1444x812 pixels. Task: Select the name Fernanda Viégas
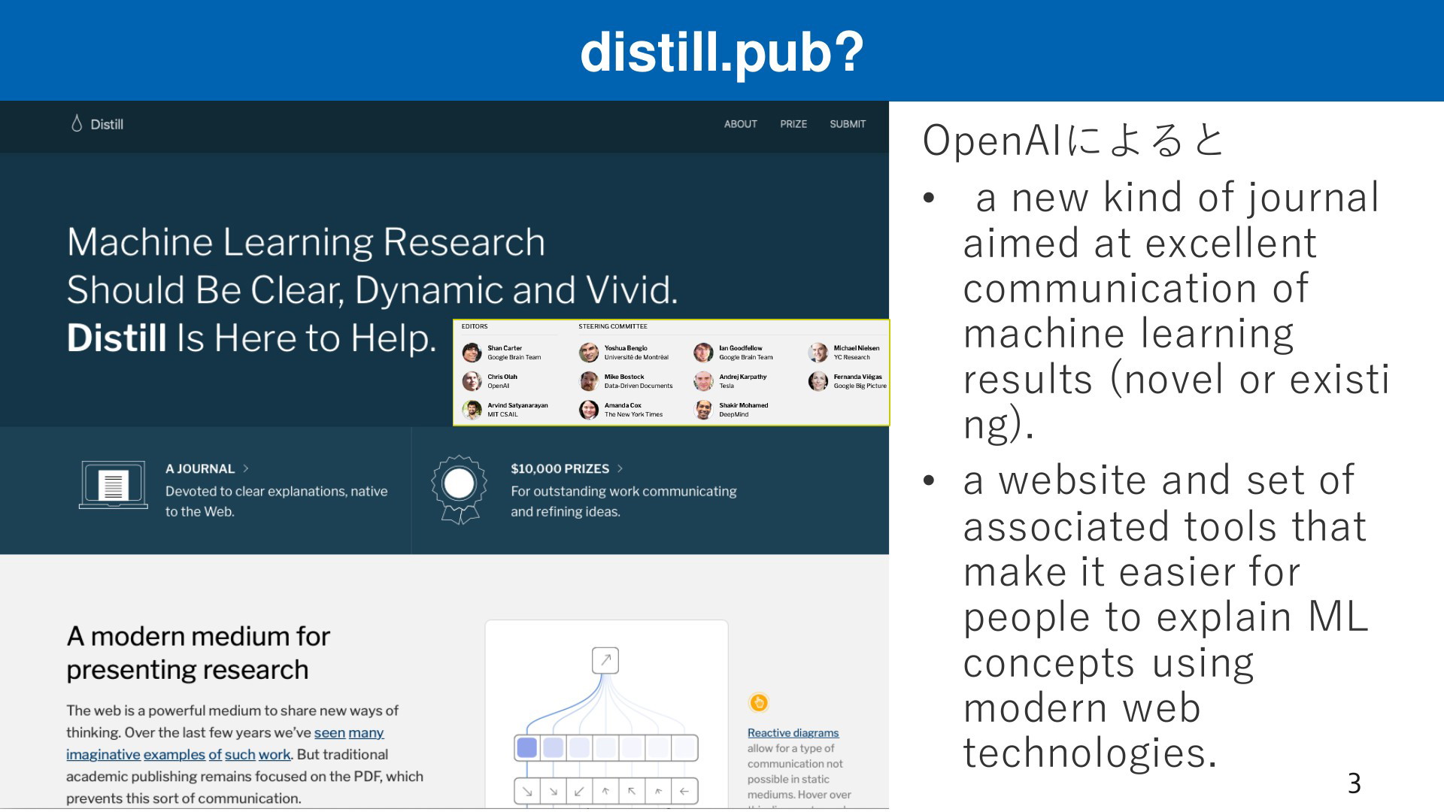pos(858,377)
